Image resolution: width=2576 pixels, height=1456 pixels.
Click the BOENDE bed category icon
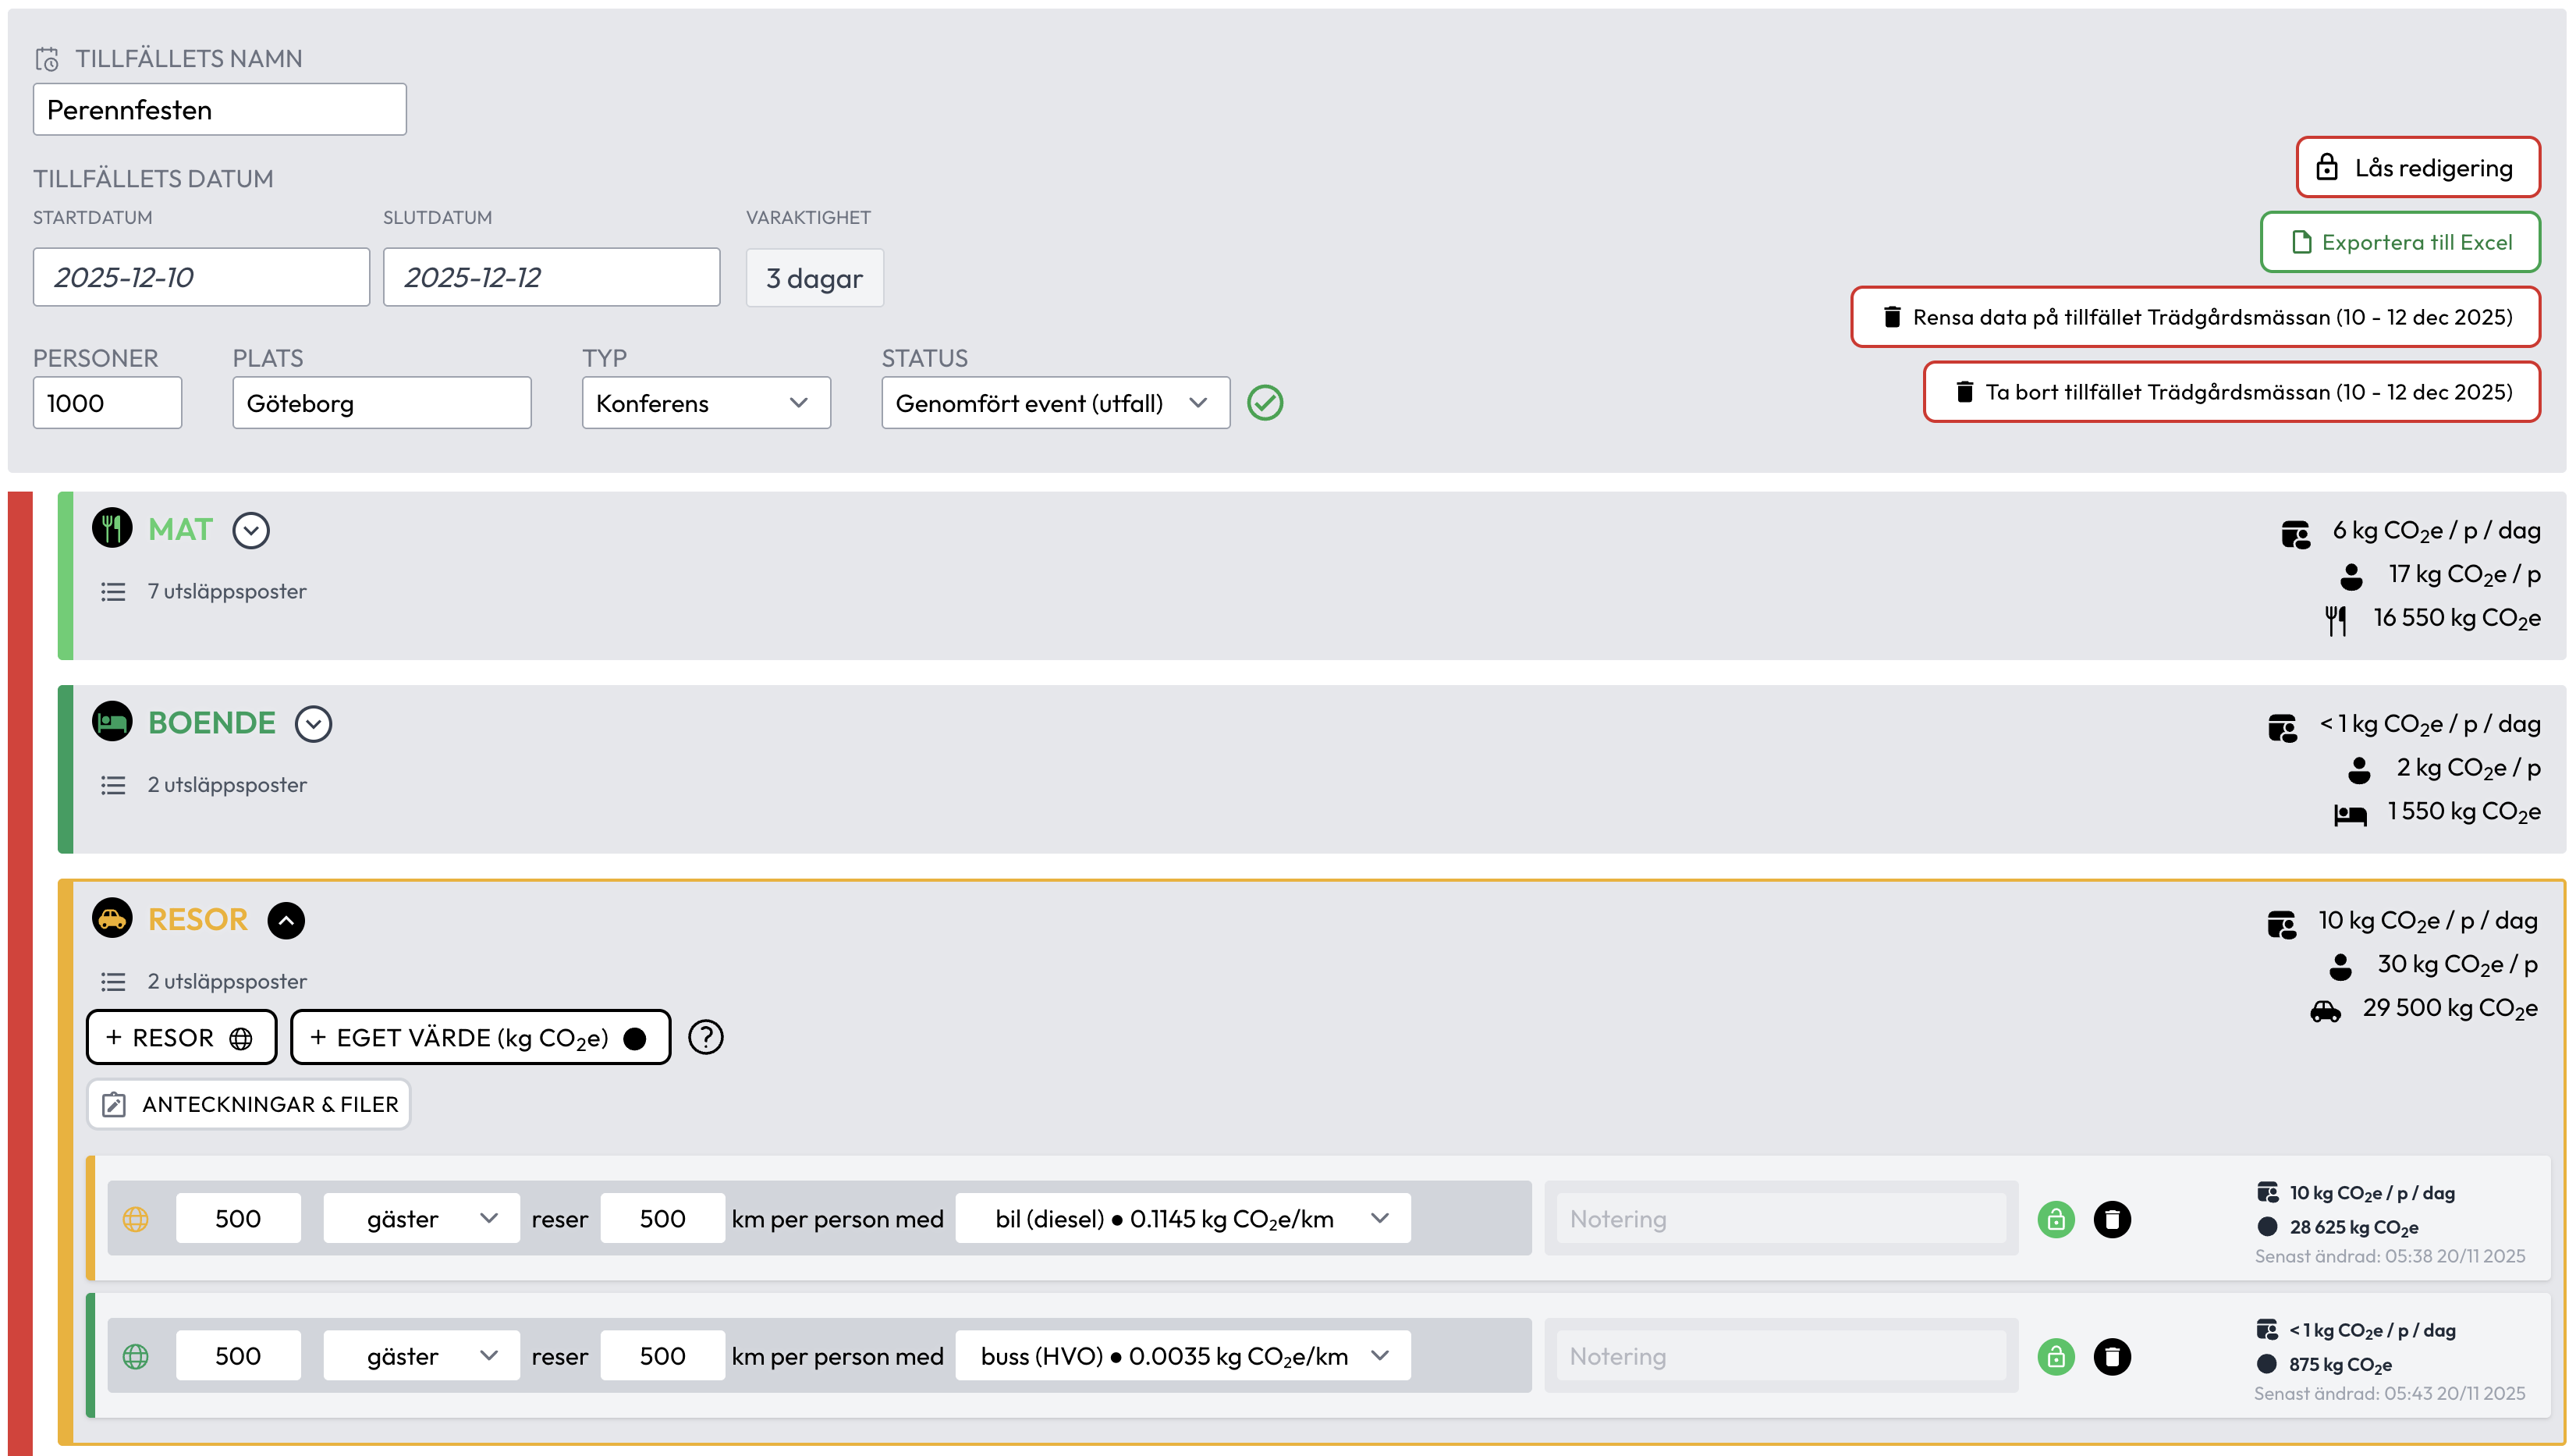(x=112, y=721)
